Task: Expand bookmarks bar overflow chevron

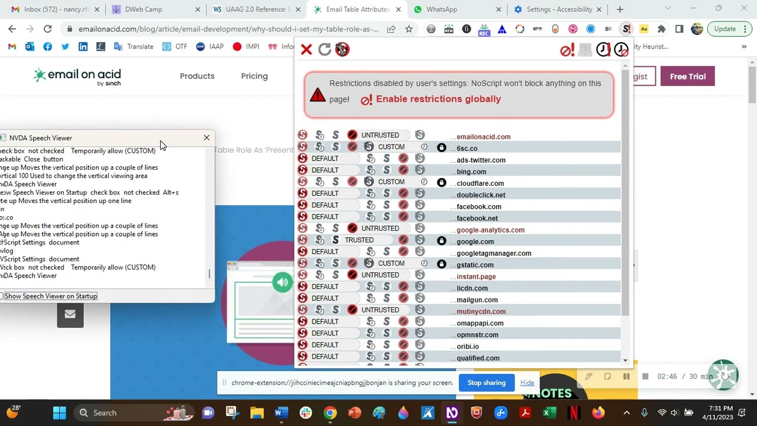Action: coord(744,47)
